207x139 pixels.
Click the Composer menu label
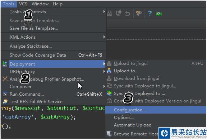[x=21, y=87]
